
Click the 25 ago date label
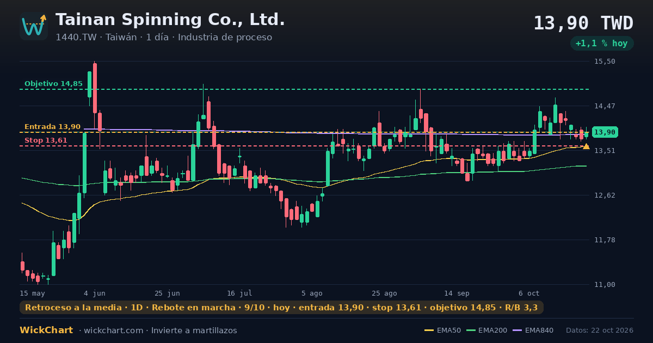click(384, 293)
